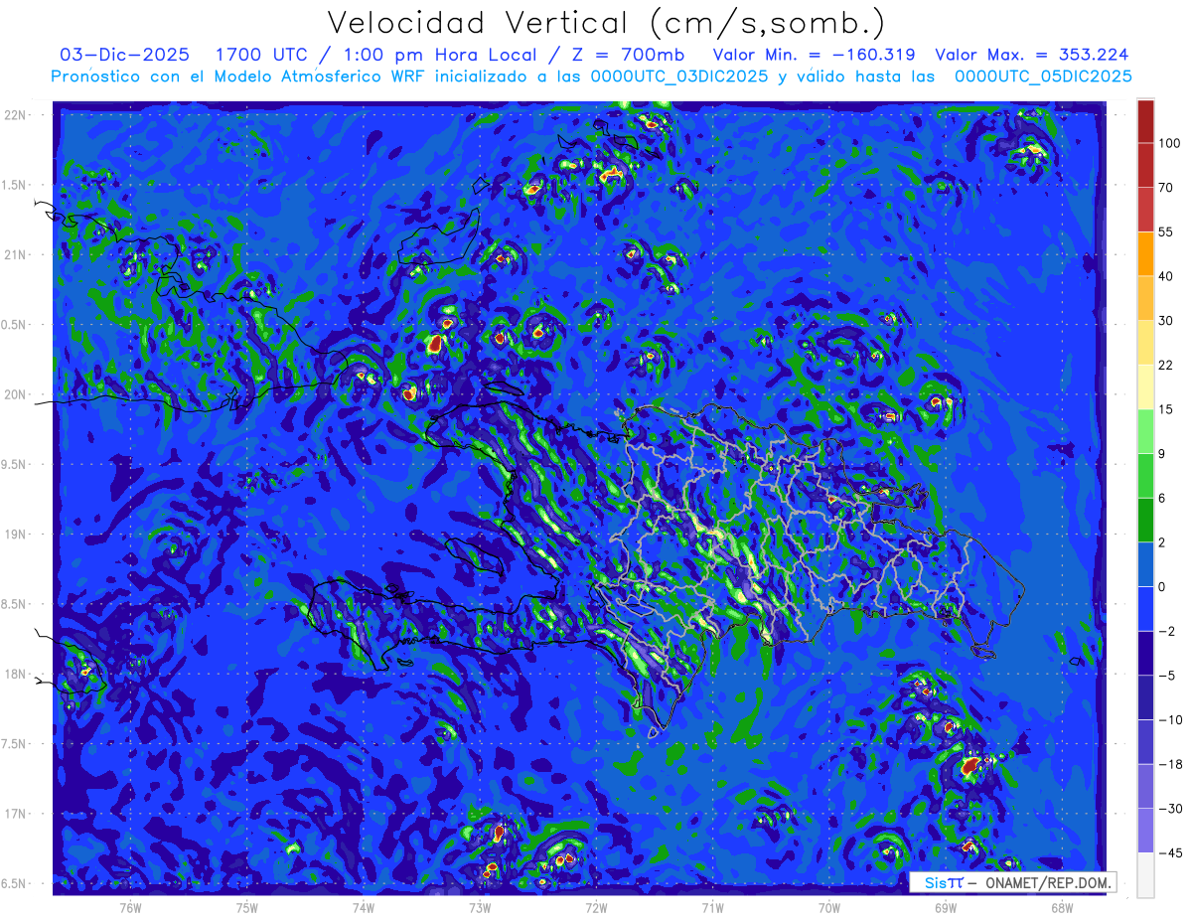1192x921 pixels.
Task: Click the '20N' latitude label
Action: [16, 394]
